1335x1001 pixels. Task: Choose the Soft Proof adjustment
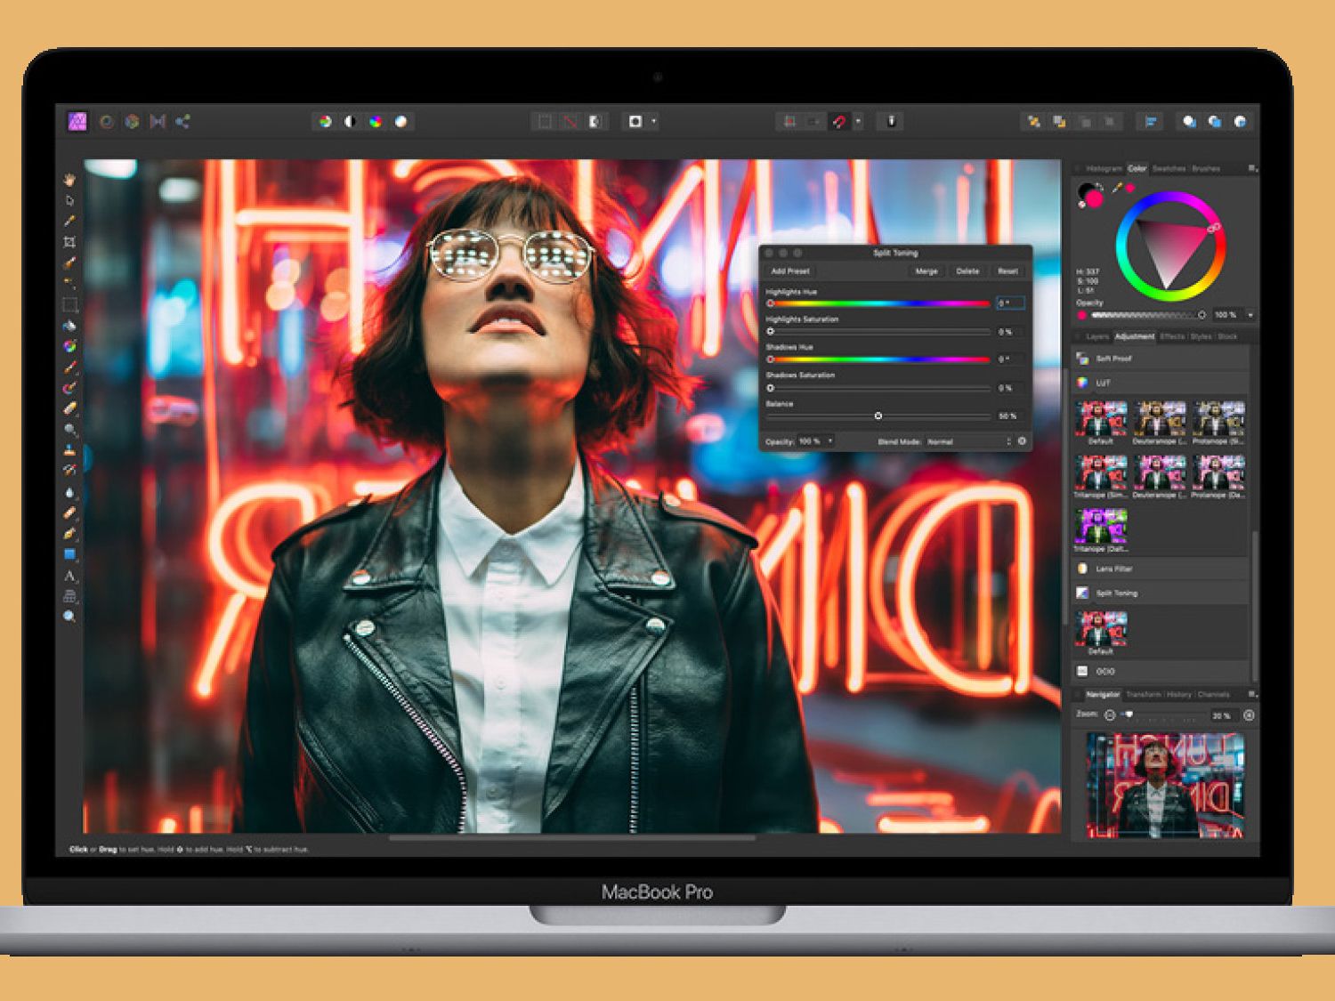(x=1161, y=359)
